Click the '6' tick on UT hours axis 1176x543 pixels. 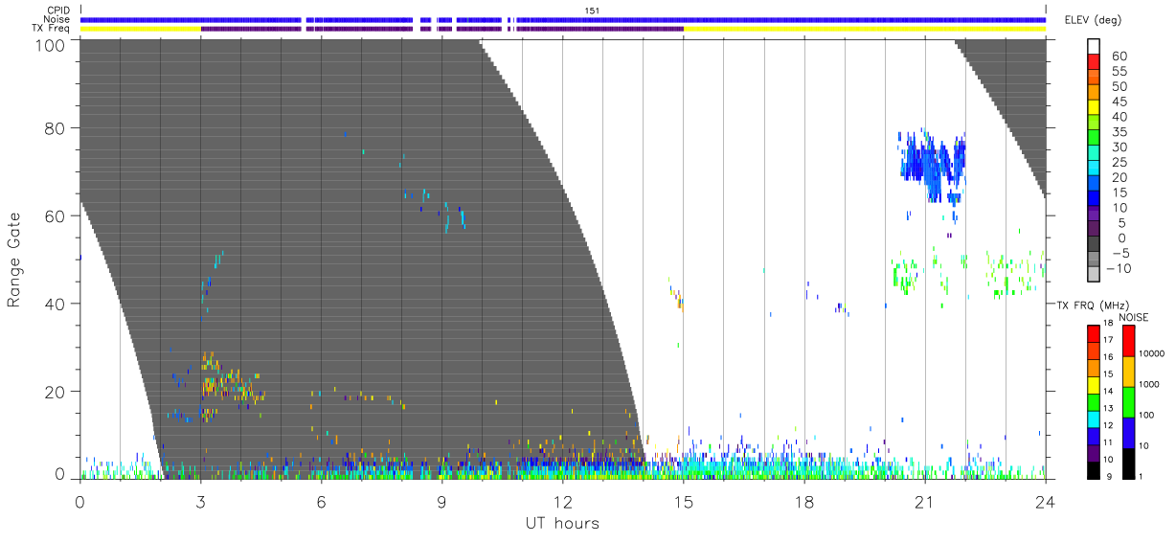click(x=321, y=501)
